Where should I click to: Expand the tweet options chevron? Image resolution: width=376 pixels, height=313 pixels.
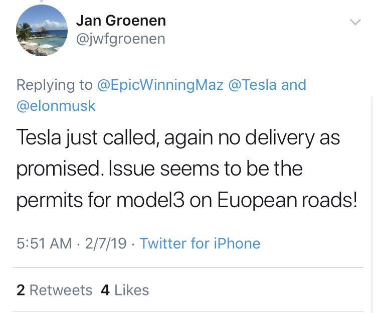coord(355,22)
